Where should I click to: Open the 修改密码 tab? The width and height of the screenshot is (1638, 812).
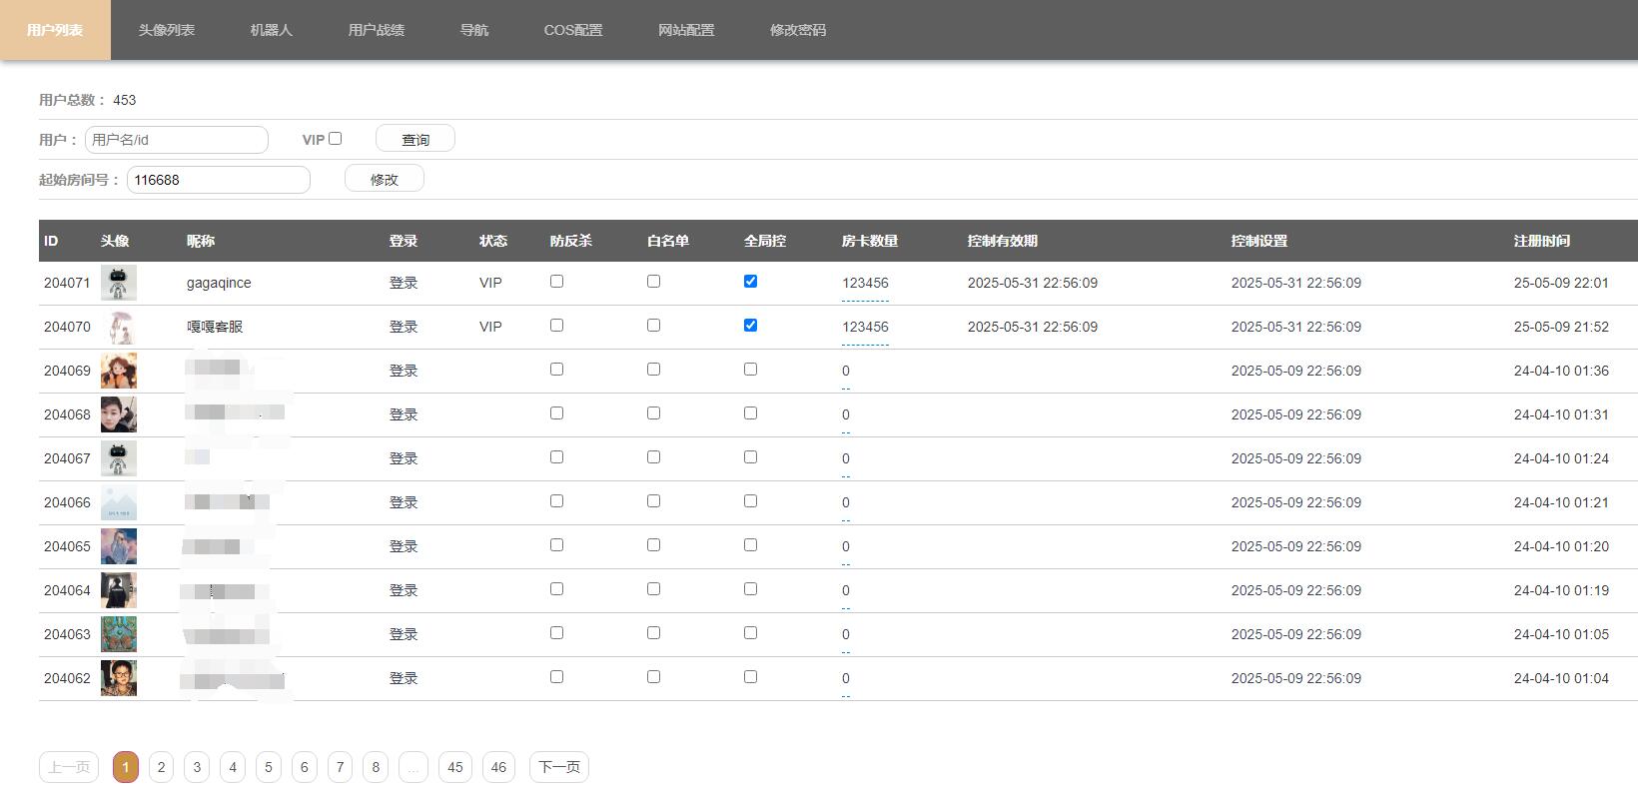798,30
